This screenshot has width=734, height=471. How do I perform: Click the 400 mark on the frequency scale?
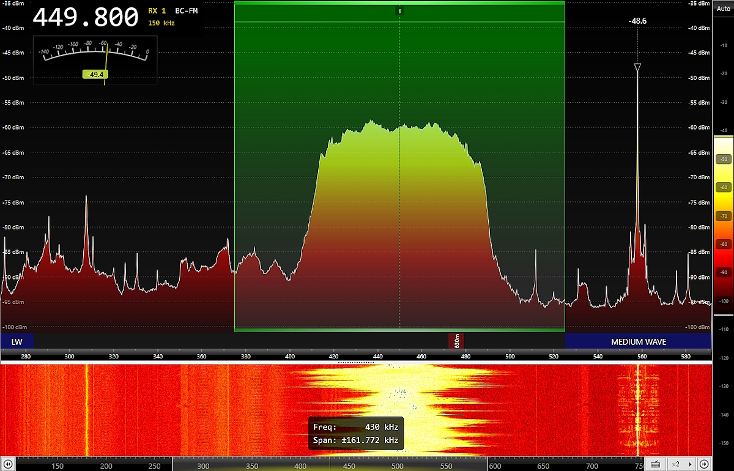point(290,355)
